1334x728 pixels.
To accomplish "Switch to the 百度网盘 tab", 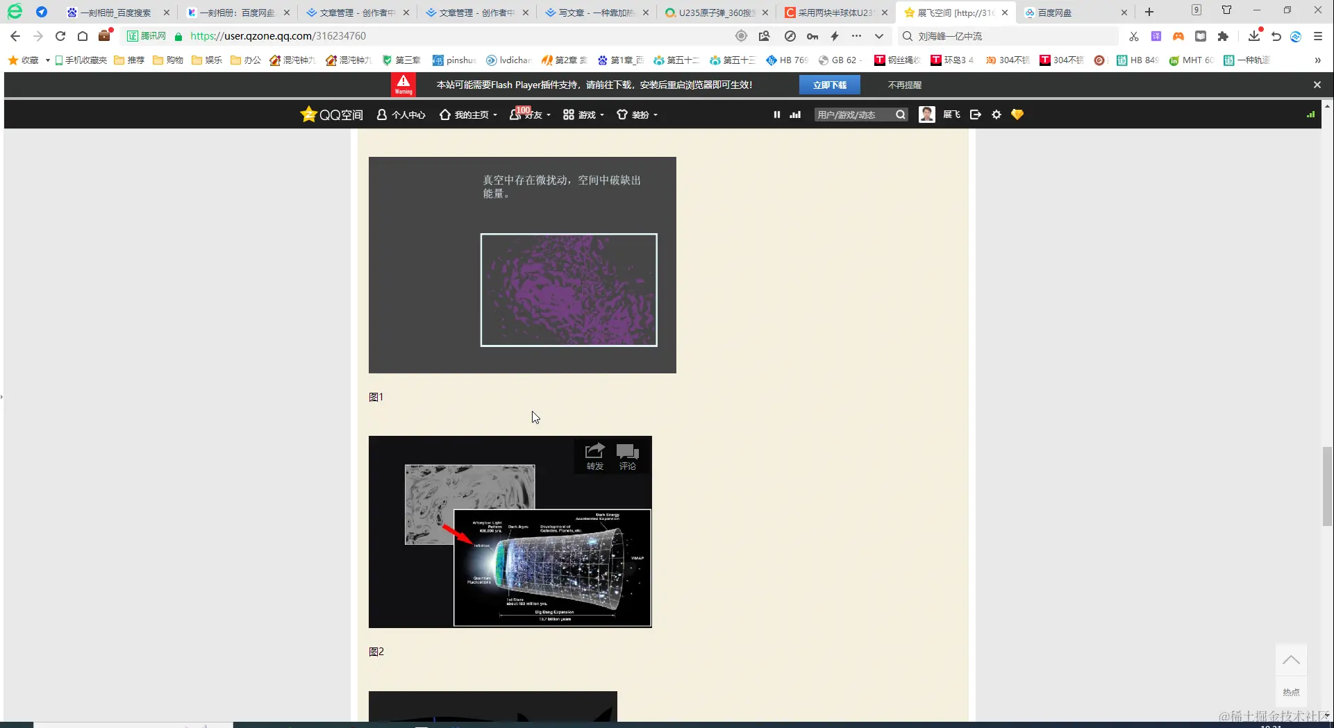I will click(1075, 12).
